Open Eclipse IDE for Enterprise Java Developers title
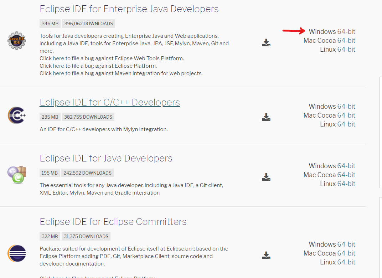Screen dimensions: 382x278 click(x=129, y=9)
